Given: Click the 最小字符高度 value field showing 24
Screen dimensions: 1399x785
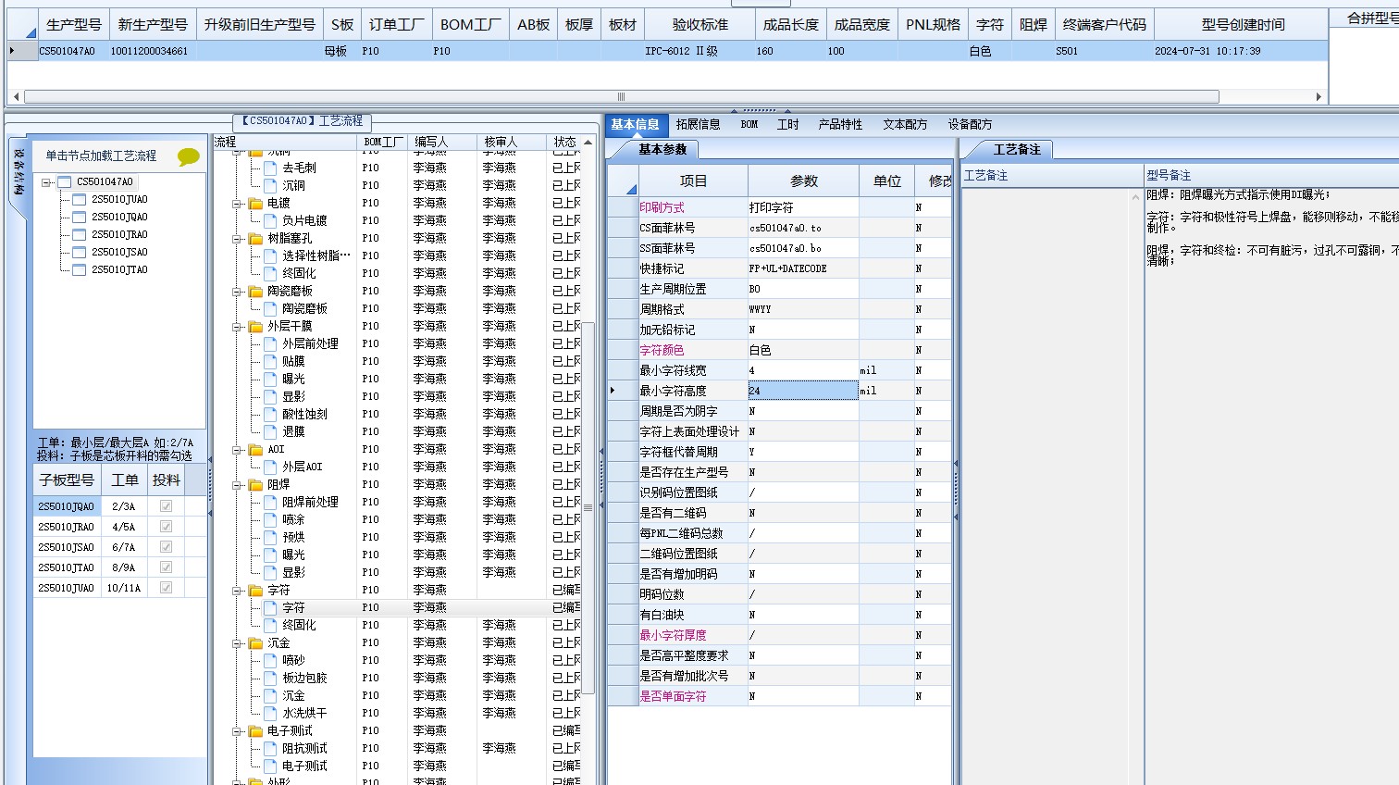Looking at the screenshot, I should click(803, 391).
